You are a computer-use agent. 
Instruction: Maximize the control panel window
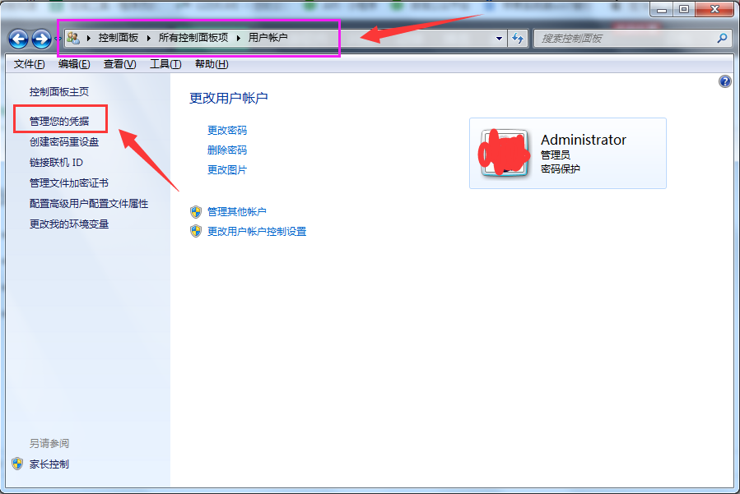click(684, 9)
